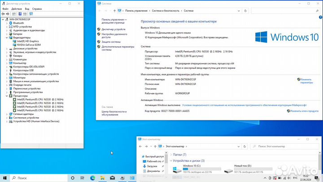Select Очереди печати tree row
The width and height of the screenshot is (323, 182).
tap(20, 85)
